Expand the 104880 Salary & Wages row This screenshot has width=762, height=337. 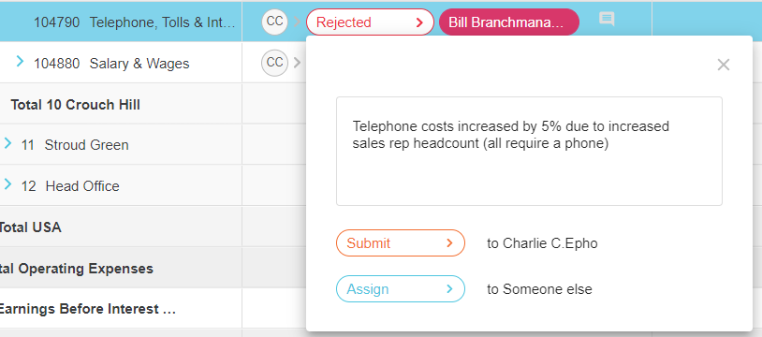click(x=20, y=61)
